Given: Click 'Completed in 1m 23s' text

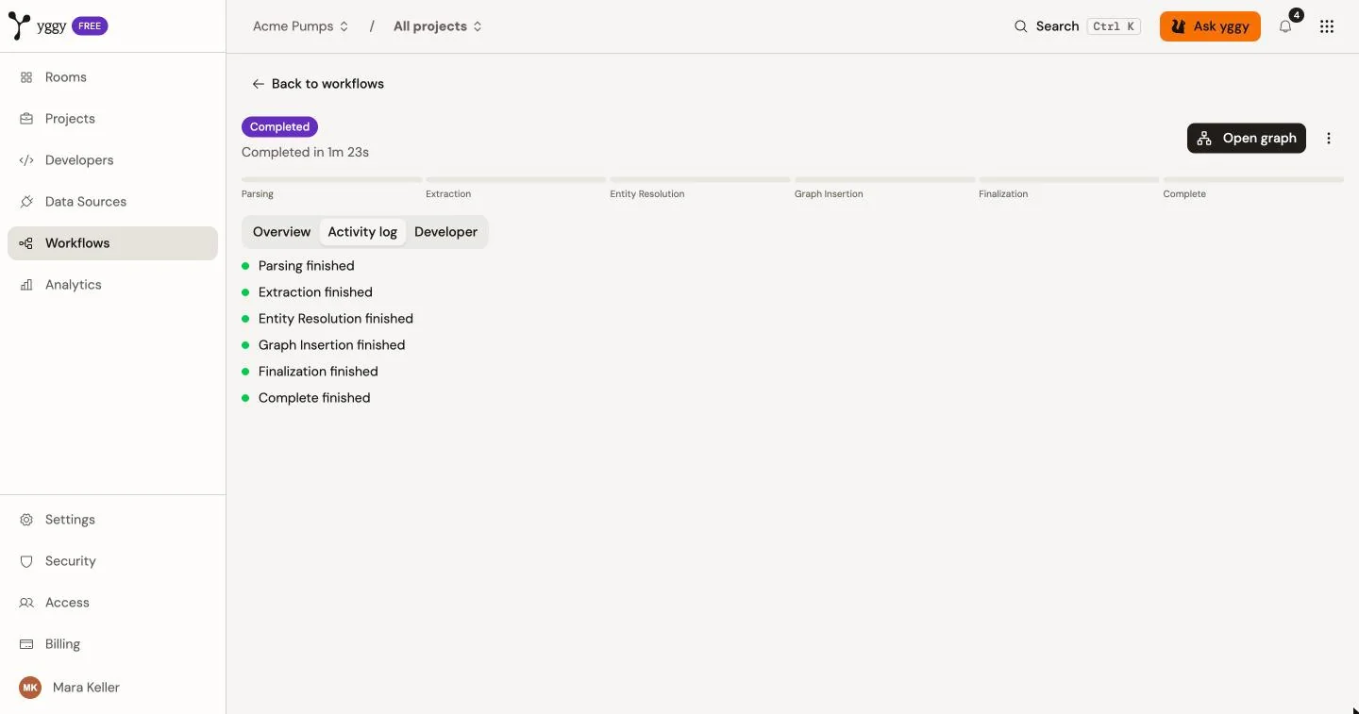Looking at the screenshot, I should (305, 152).
